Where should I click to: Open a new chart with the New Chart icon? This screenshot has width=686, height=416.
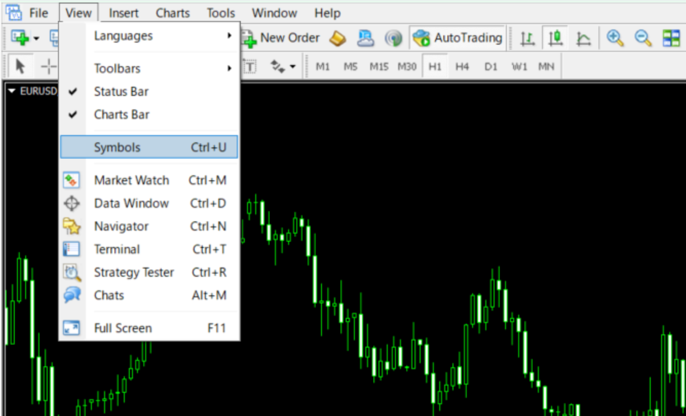pyautogui.click(x=20, y=37)
